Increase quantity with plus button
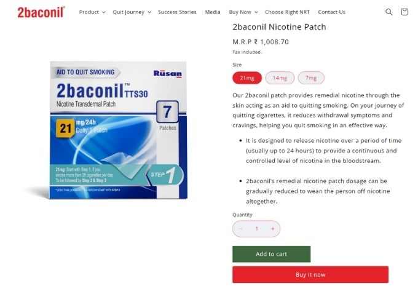Screen dimensions: 418x289 272,229
